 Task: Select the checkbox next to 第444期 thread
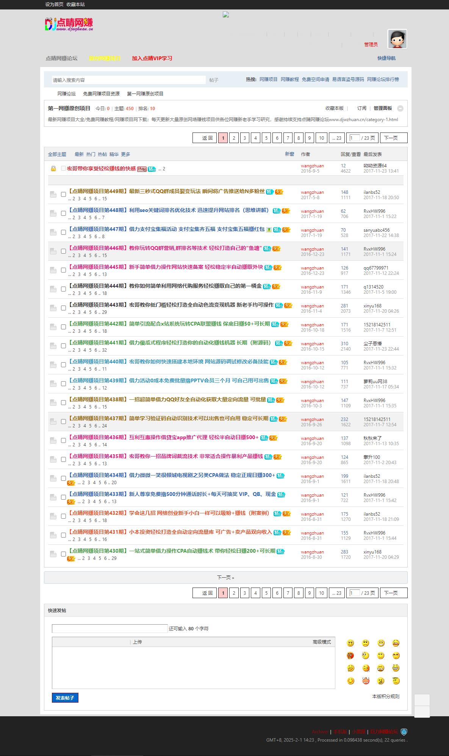click(63, 289)
